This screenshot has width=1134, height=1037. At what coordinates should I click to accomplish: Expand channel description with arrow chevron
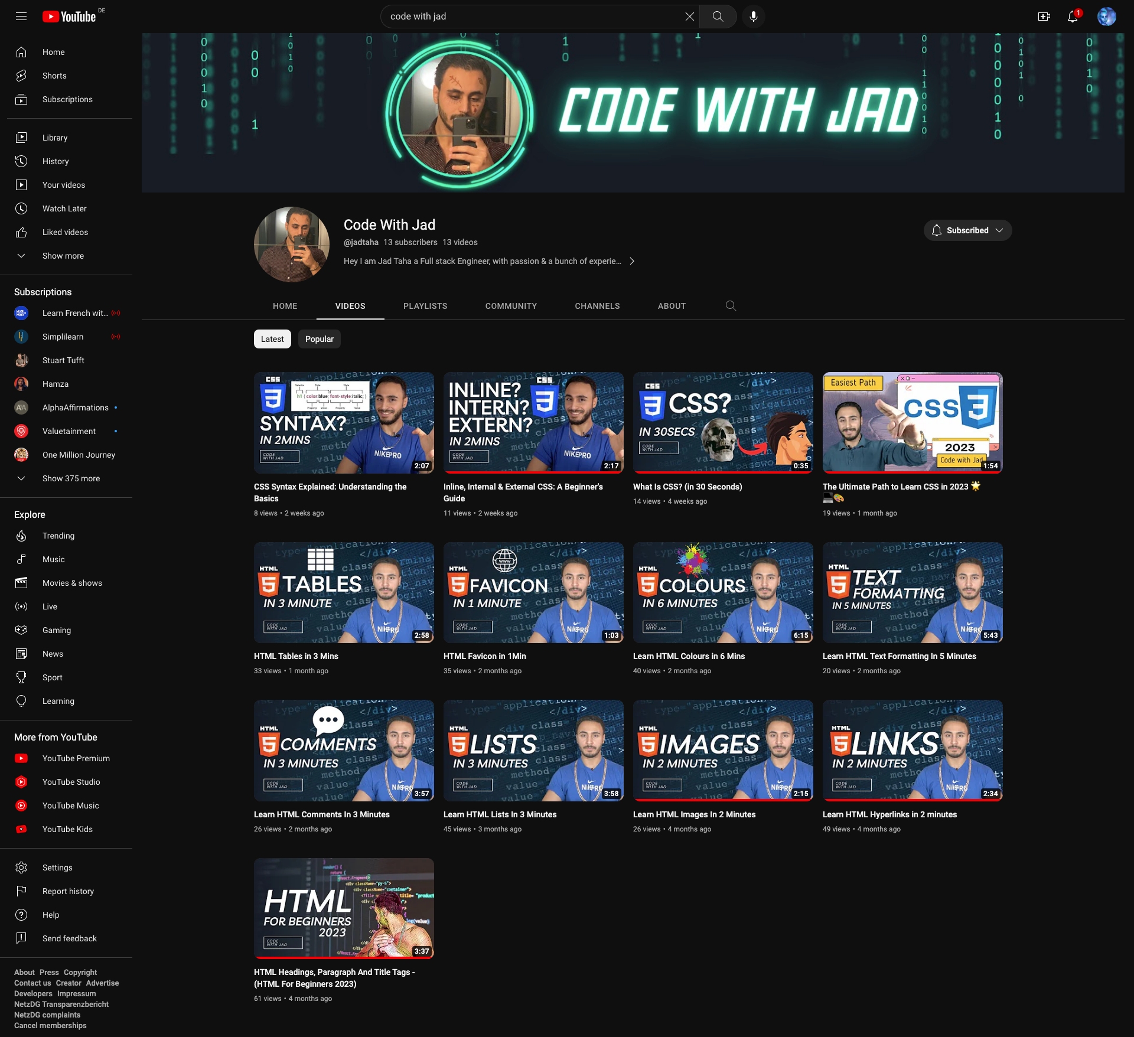[632, 261]
